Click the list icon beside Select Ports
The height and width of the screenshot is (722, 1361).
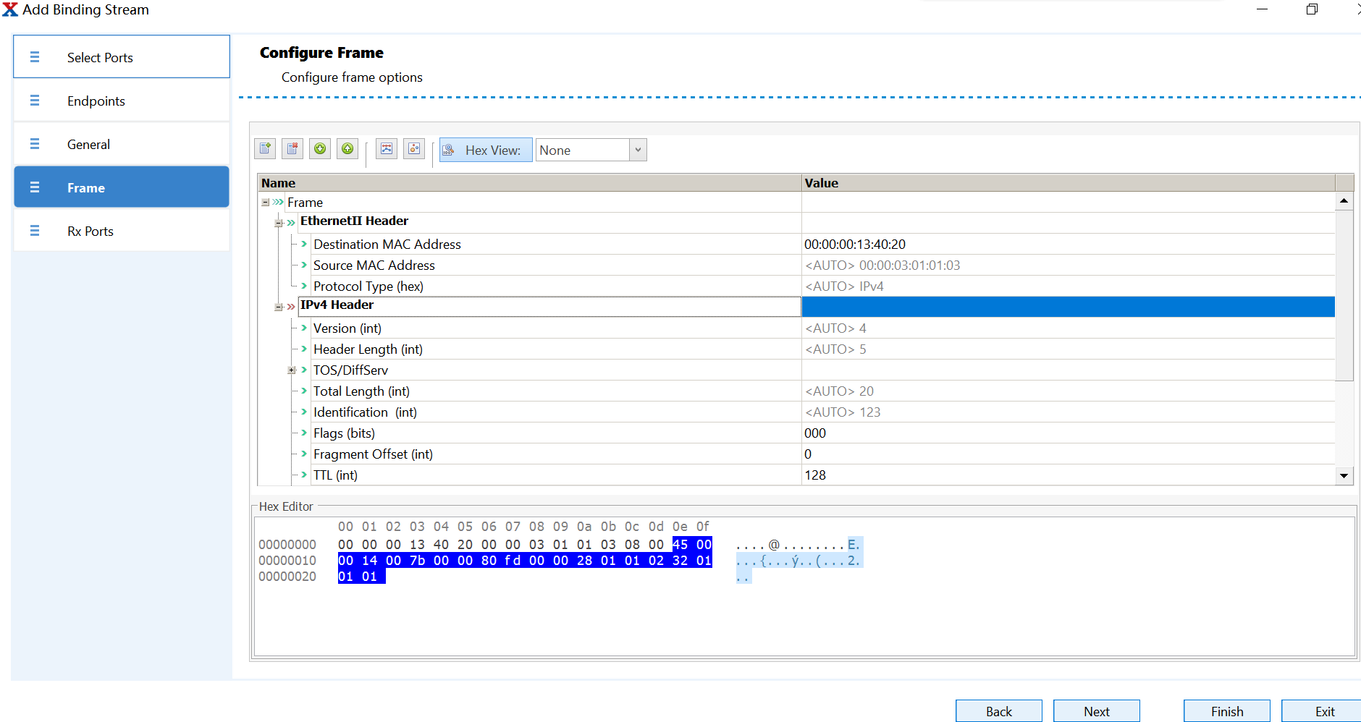tap(35, 57)
